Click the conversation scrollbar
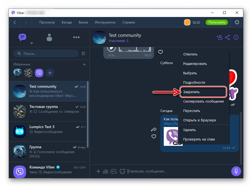This screenshot has height=187, width=252. coord(241,138)
